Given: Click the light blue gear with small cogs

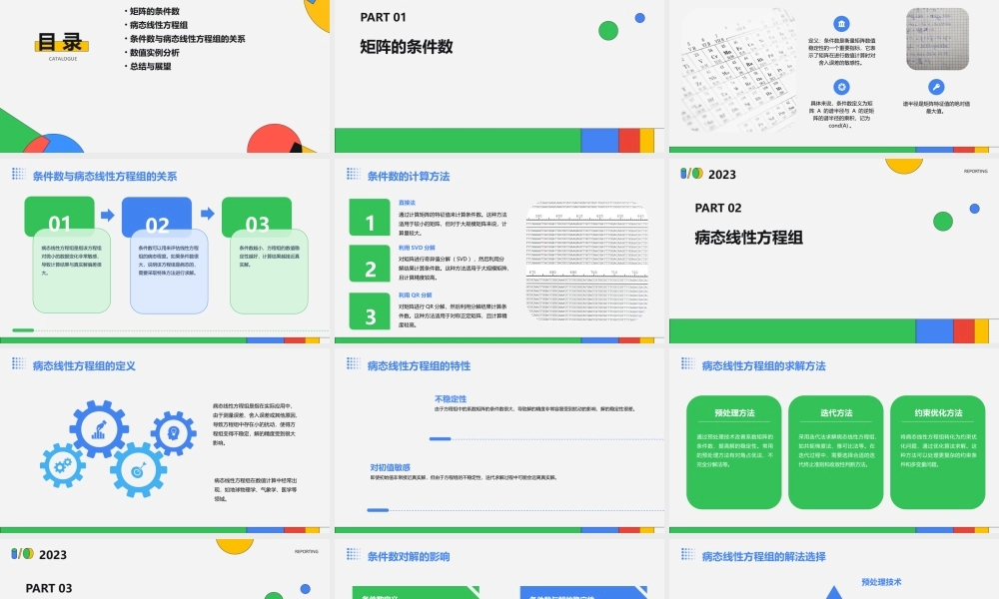Looking at the screenshot, I should [62, 466].
